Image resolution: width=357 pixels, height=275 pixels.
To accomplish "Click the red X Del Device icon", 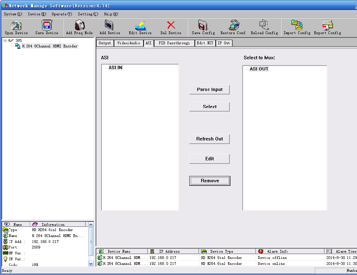I will point(171,25).
